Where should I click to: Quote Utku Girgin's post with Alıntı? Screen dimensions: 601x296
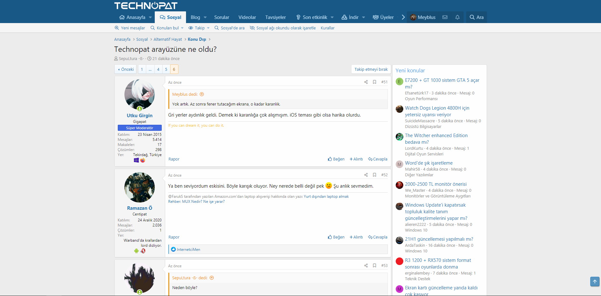coord(356,159)
